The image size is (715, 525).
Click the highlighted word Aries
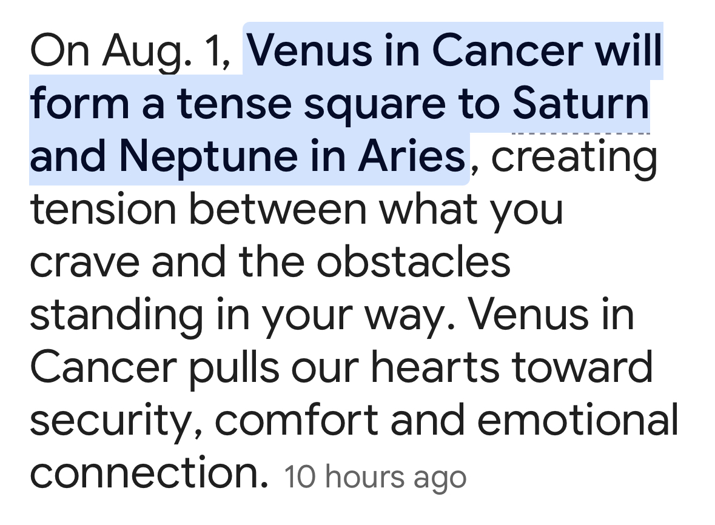(410, 156)
